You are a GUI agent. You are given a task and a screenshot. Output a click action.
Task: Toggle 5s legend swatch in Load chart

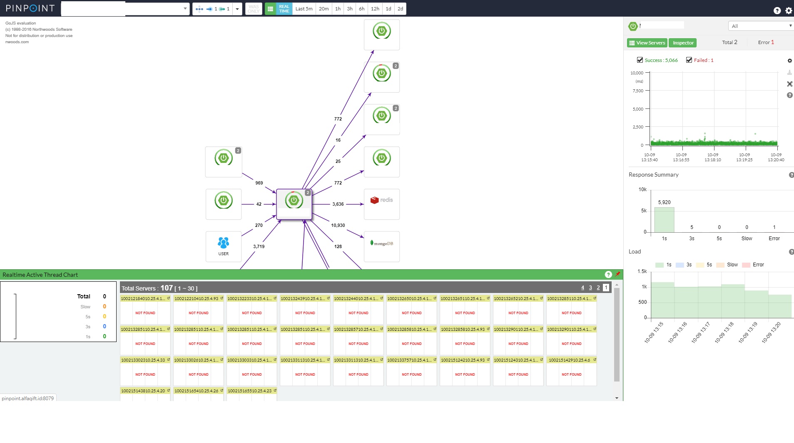(x=700, y=265)
